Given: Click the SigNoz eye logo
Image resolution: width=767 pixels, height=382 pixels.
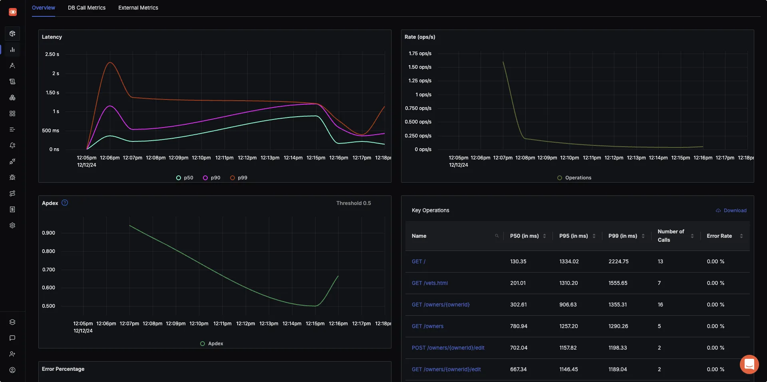Looking at the screenshot, I should (x=13, y=12).
